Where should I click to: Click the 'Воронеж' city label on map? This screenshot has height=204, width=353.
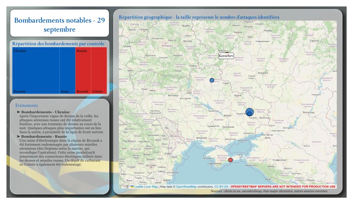coord(263,73)
